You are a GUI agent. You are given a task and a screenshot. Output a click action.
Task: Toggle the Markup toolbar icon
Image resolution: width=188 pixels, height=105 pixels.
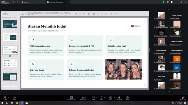coord(106,14)
